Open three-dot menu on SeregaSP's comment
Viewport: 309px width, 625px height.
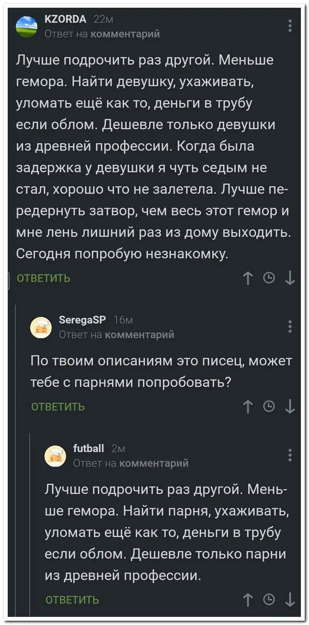pyautogui.click(x=290, y=327)
